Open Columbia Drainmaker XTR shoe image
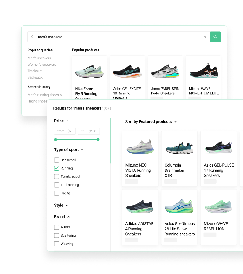 pos(180,148)
